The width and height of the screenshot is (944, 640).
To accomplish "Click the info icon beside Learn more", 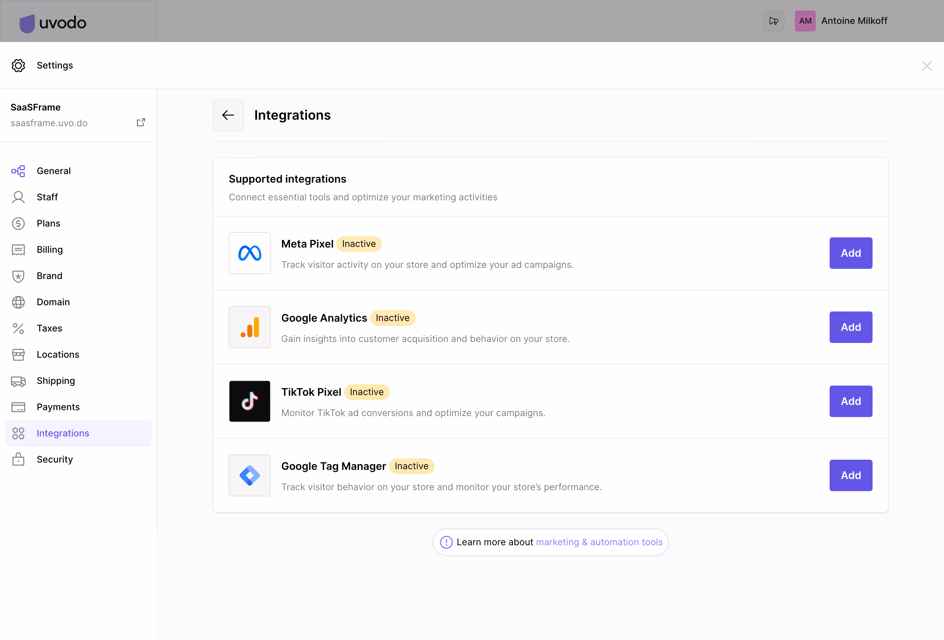I will pyautogui.click(x=446, y=542).
